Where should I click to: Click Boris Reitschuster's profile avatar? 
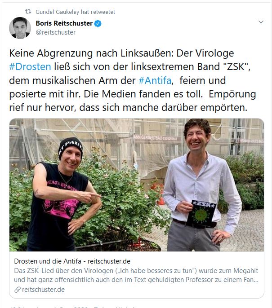(20, 28)
